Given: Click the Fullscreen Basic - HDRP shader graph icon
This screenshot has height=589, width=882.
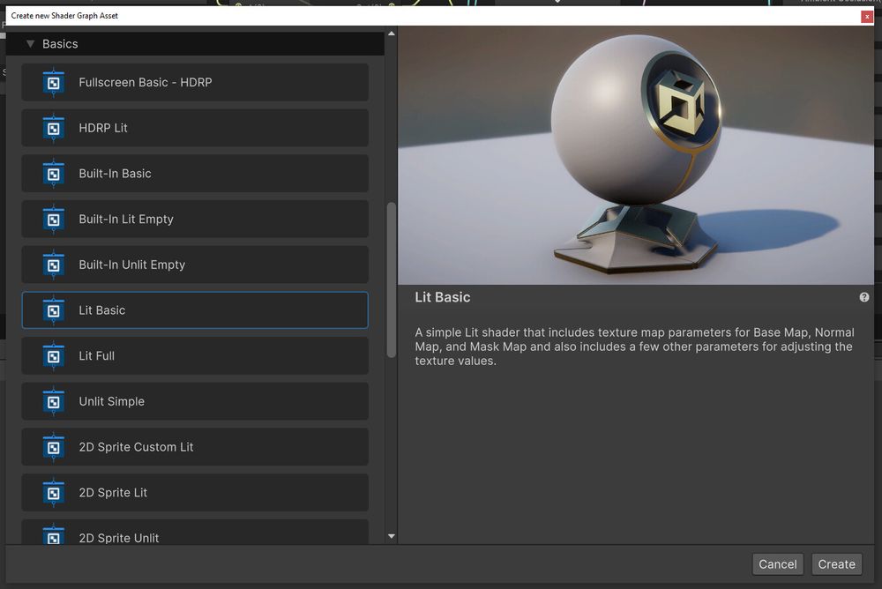Looking at the screenshot, I should pos(54,83).
